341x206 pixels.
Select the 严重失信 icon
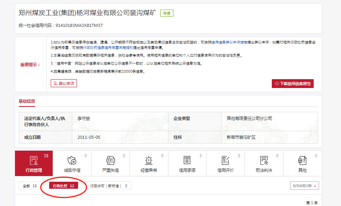click(110, 161)
